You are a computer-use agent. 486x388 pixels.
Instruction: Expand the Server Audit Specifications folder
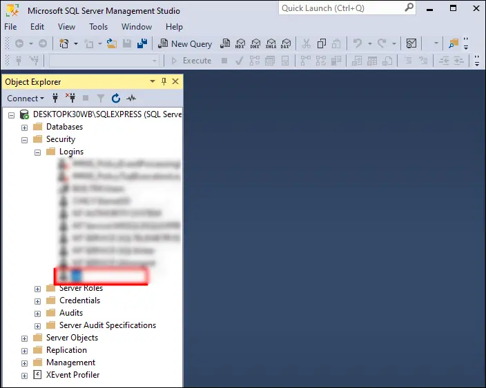coord(37,326)
